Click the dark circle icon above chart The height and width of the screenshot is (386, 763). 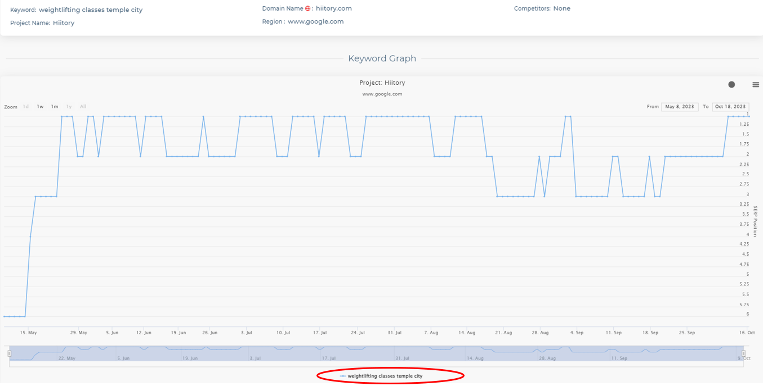point(731,85)
